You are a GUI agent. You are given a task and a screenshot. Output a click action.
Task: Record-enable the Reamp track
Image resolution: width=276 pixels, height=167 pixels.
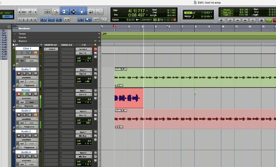click(19, 94)
